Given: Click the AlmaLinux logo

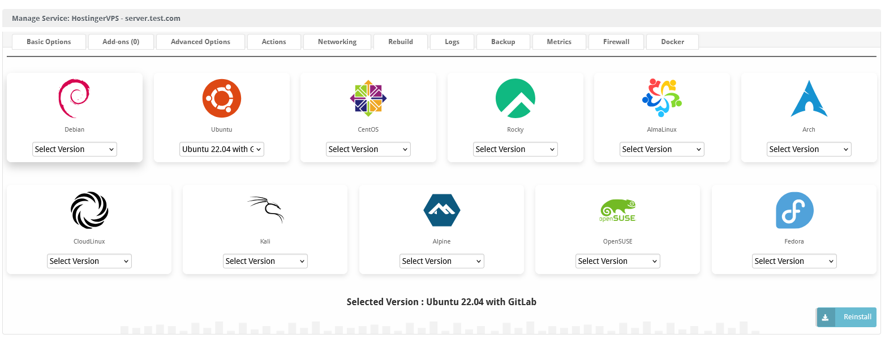Looking at the screenshot, I should click(661, 98).
